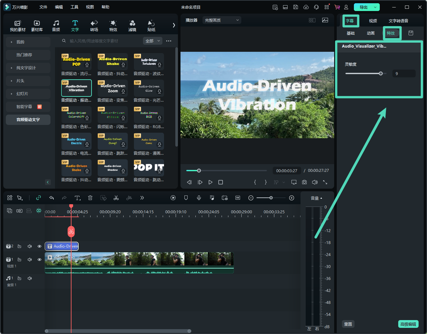
Task: Click the 灵敏度 sensitivity slider handle
Action: click(x=381, y=73)
